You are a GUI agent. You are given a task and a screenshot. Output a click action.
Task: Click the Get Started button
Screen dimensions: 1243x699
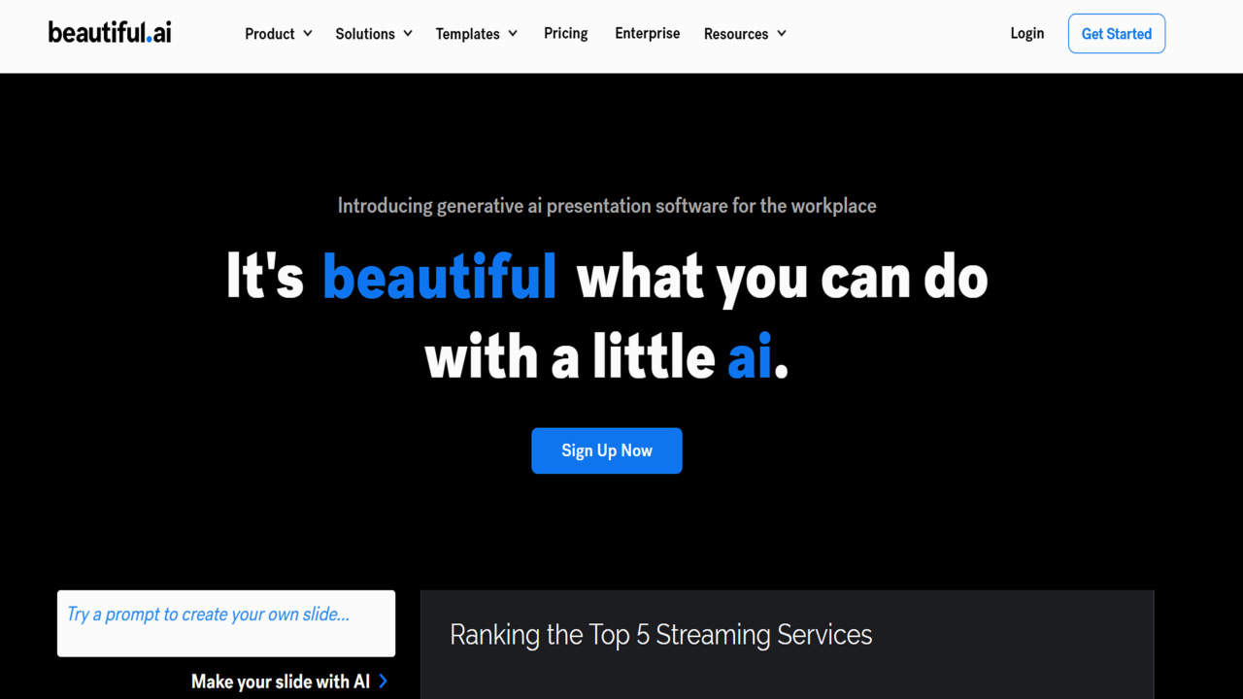point(1117,34)
